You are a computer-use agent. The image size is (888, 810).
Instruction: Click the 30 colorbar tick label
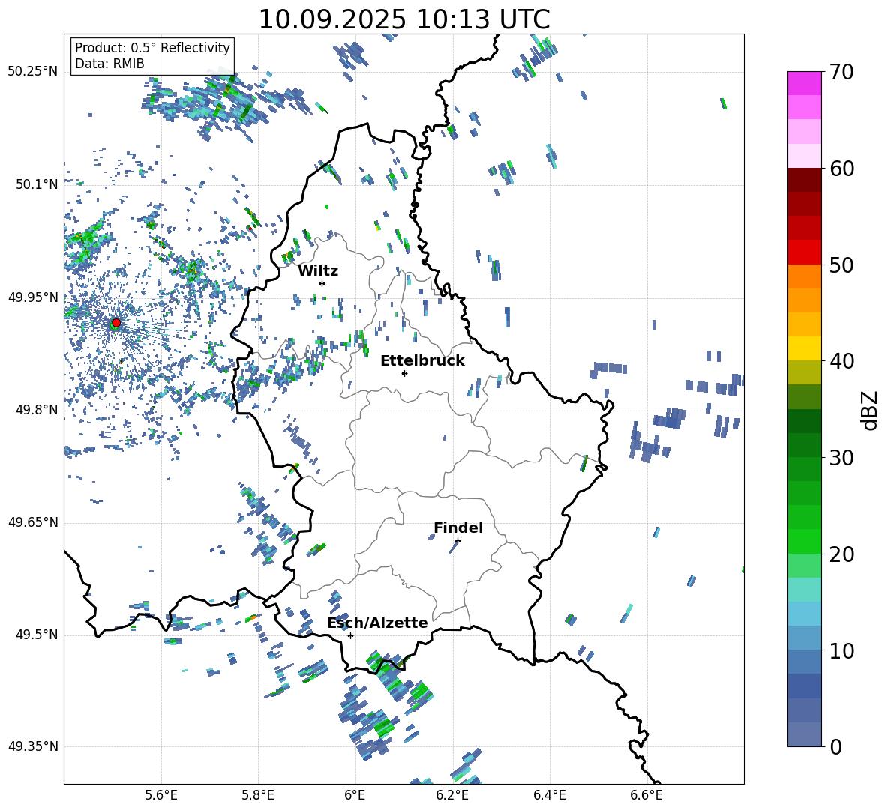point(842,457)
